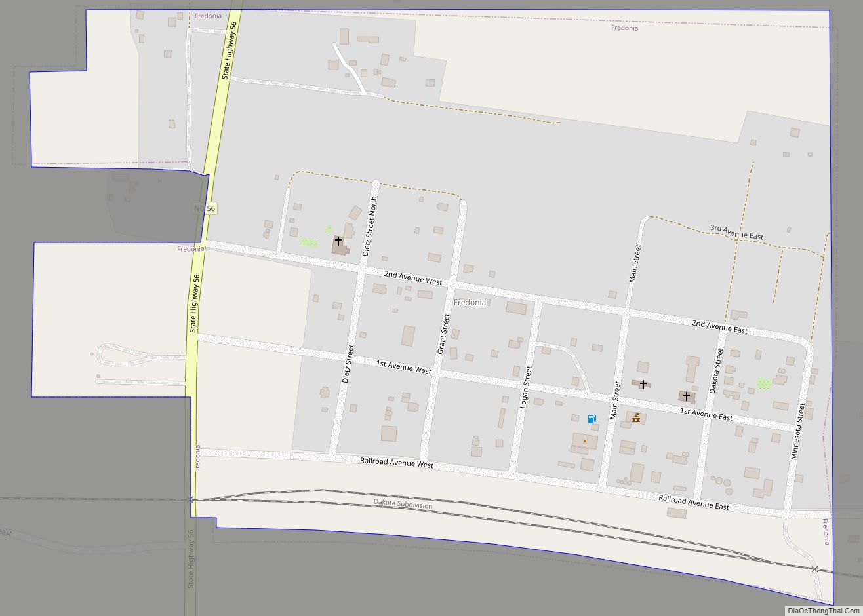The height and width of the screenshot is (616, 863).
Task: Select the 1st Avenue West label
Action: pyautogui.click(x=404, y=366)
